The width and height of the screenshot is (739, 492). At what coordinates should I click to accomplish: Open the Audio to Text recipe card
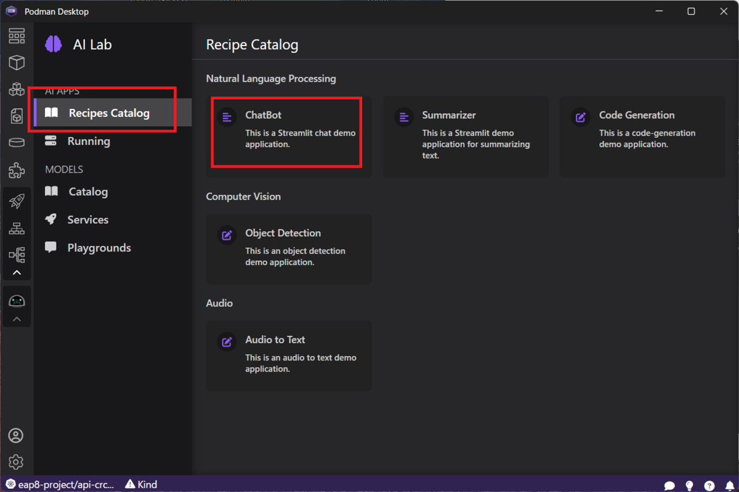pos(289,355)
